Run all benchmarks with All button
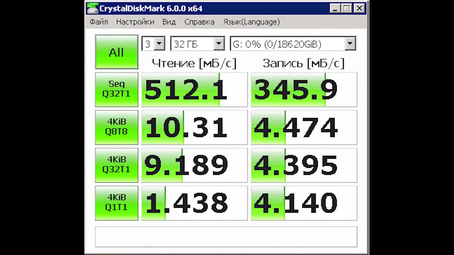The image size is (454, 255). [116, 52]
